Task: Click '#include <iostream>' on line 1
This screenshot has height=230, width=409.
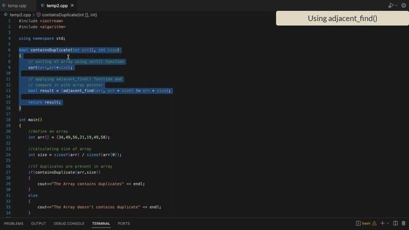Action: (x=41, y=21)
